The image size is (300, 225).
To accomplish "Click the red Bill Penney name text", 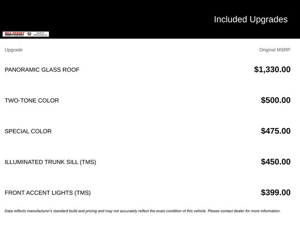I will pos(15,33).
